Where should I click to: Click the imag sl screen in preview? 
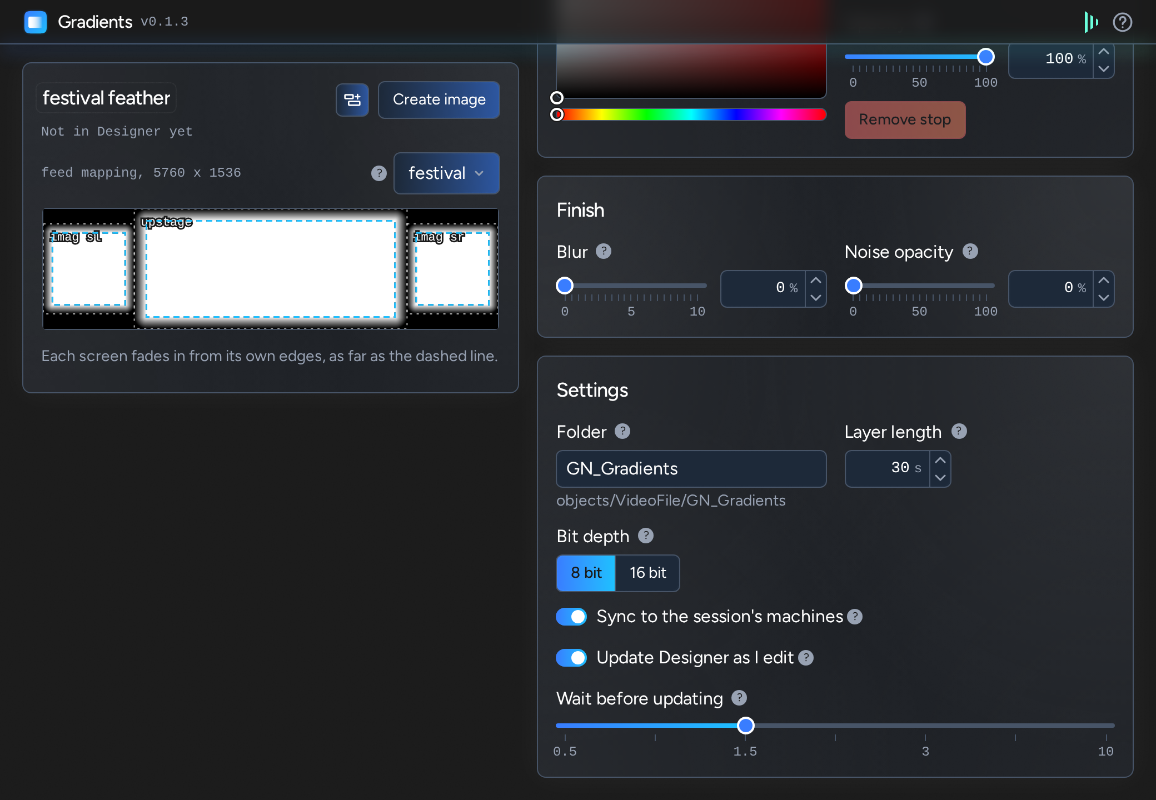[89, 269]
